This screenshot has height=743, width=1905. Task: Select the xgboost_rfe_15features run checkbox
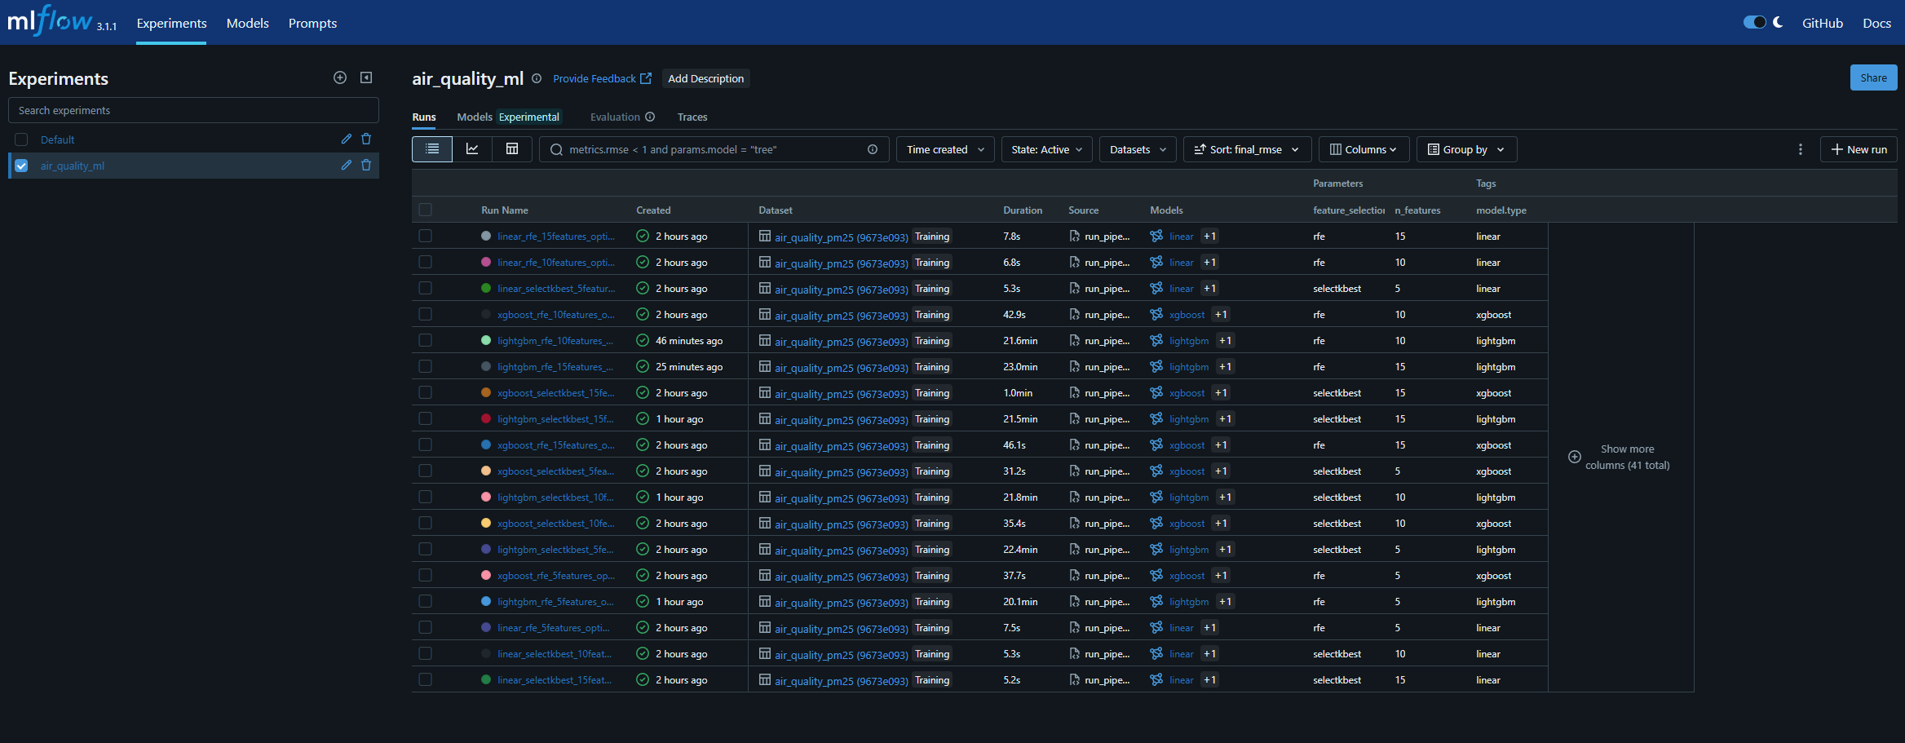pyautogui.click(x=426, y=444)
